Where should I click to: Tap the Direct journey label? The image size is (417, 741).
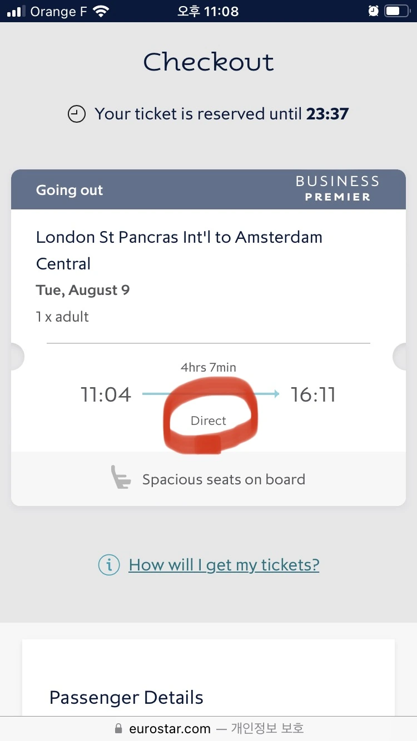(x=209, y=420)
